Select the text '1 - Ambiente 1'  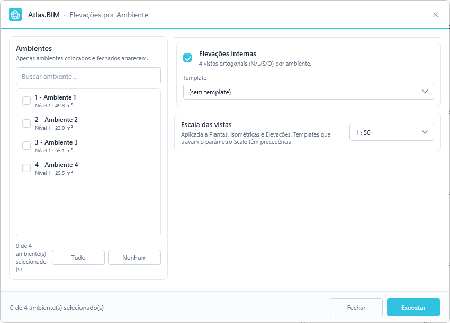coord(56,97)
